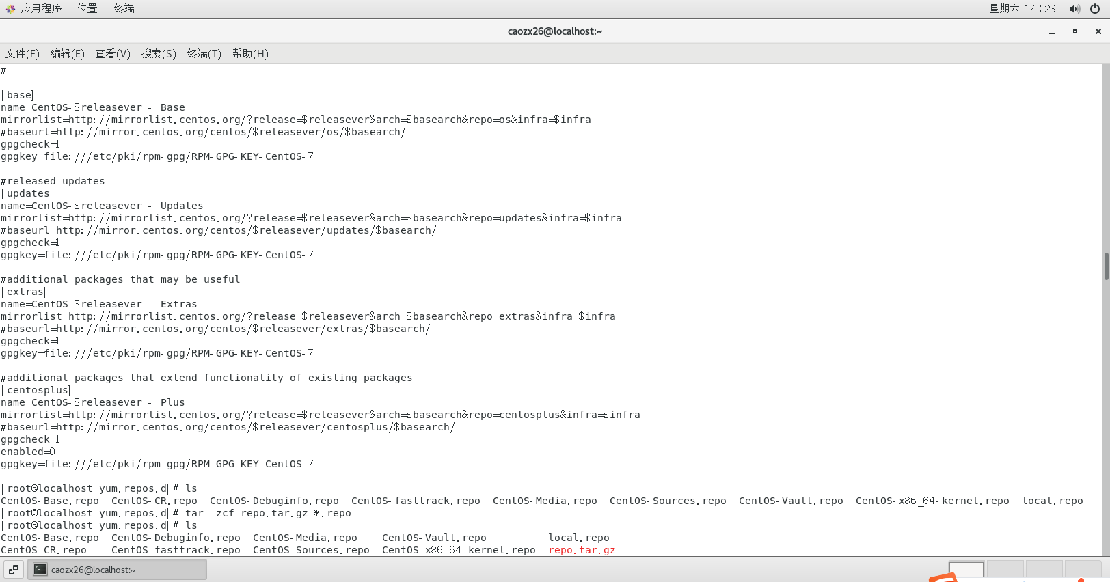This screenshot has width=1110, height=582.
Task: Click the [updates] section header text
Action: [27, 193]
